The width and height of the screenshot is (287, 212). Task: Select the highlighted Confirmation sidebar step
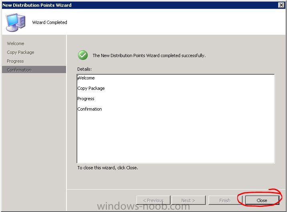[34, 70]
